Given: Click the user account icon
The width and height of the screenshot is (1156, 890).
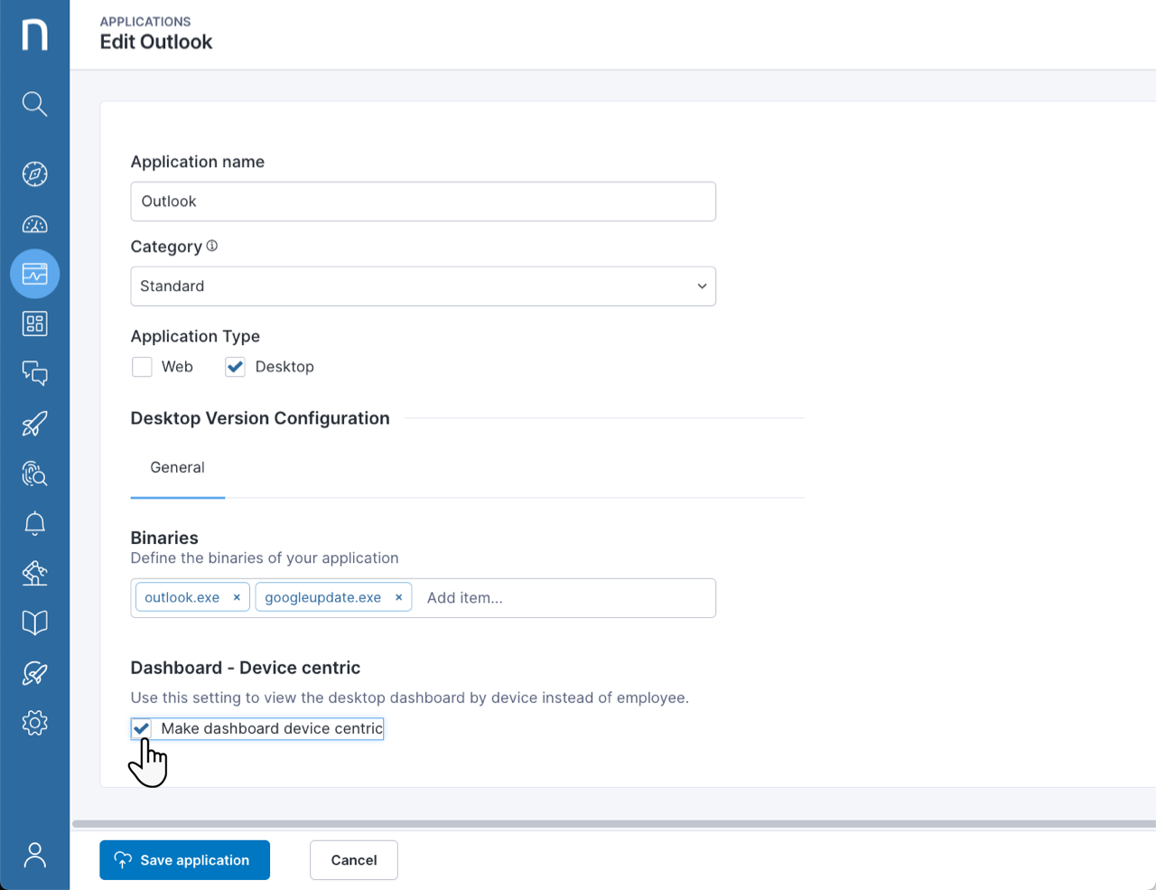Looking at the screenshot, I should pyautogui.click(x=34, y=855).
